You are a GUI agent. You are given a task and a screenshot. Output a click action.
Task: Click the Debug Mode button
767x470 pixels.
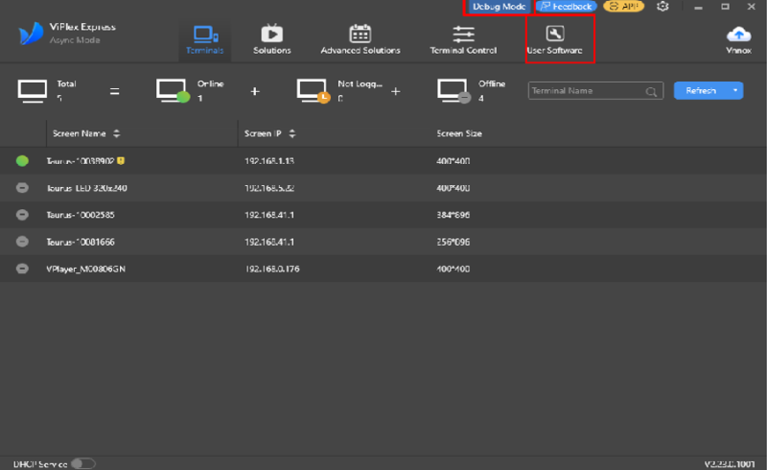coord(499,7)
